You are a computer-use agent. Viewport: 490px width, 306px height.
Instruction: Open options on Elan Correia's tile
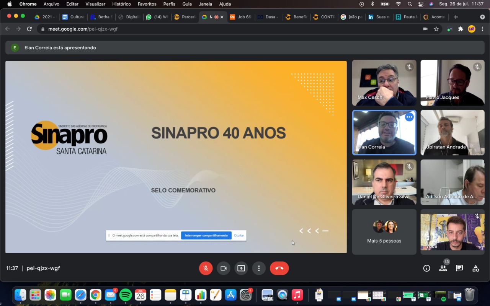click(x=409, y=117)
